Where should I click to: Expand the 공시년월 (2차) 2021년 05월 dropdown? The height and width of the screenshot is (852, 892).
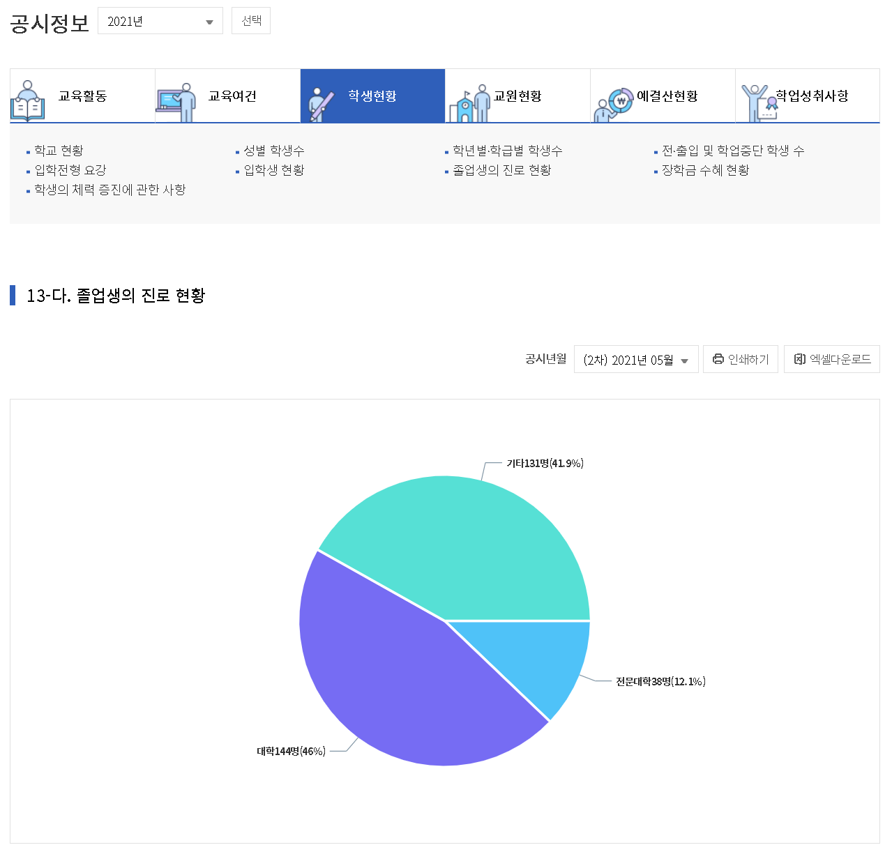click(x=636, y=359)
